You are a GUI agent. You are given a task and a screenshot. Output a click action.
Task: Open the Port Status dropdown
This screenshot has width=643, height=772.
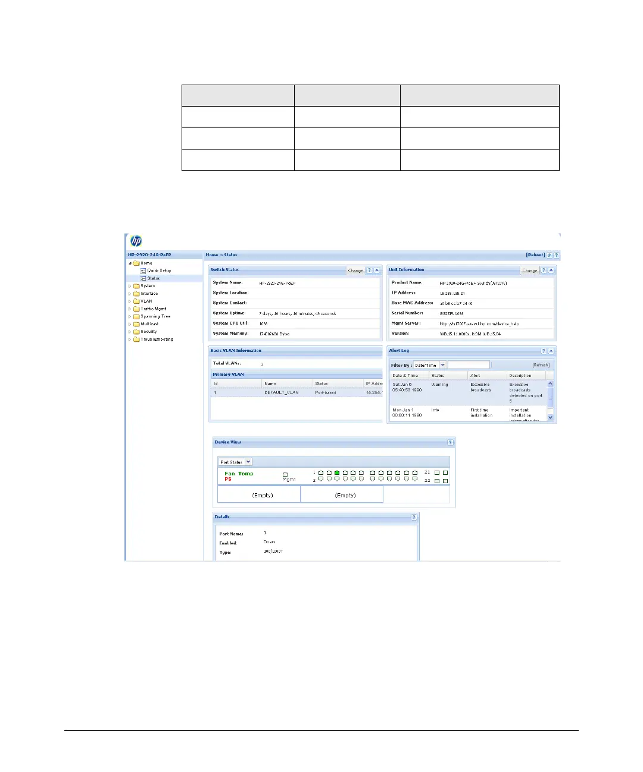(248, 462)
